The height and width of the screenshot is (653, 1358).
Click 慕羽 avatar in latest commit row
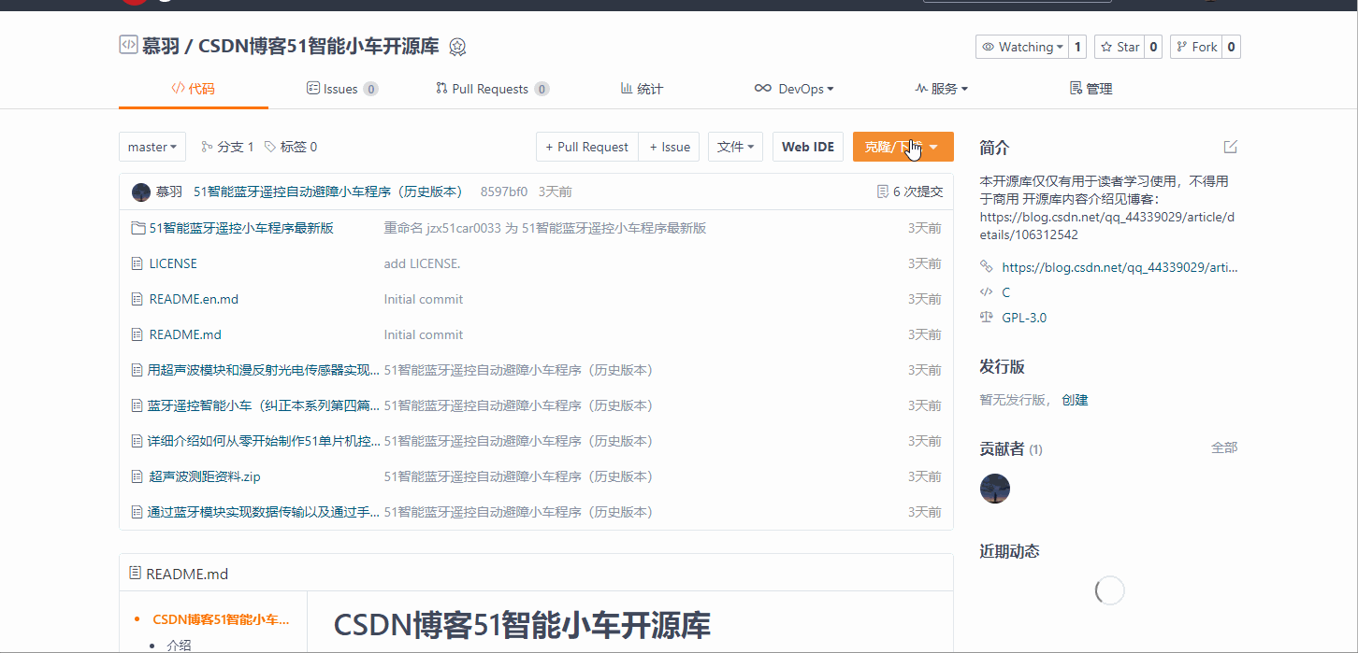click(141, 192)
